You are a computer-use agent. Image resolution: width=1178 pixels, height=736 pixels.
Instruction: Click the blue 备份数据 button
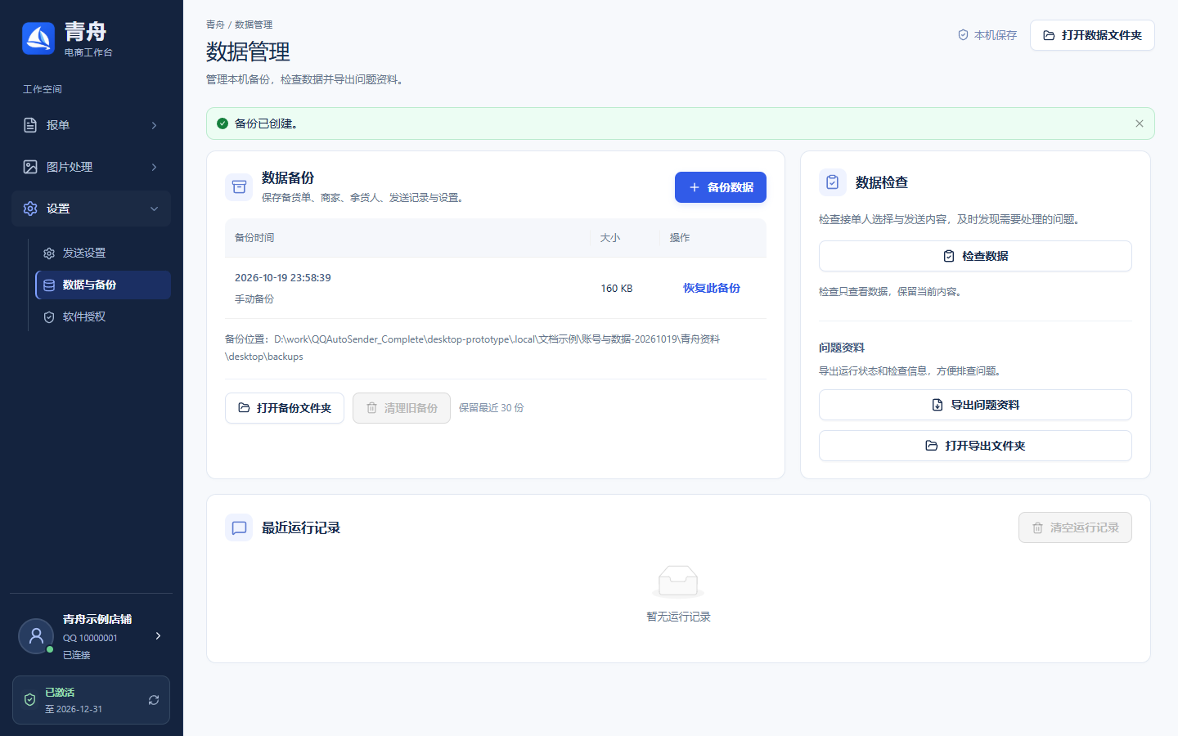tap(721, 187)
